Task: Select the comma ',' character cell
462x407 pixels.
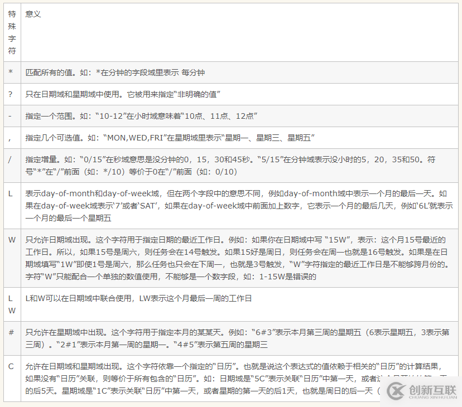Action: point(12,138)
